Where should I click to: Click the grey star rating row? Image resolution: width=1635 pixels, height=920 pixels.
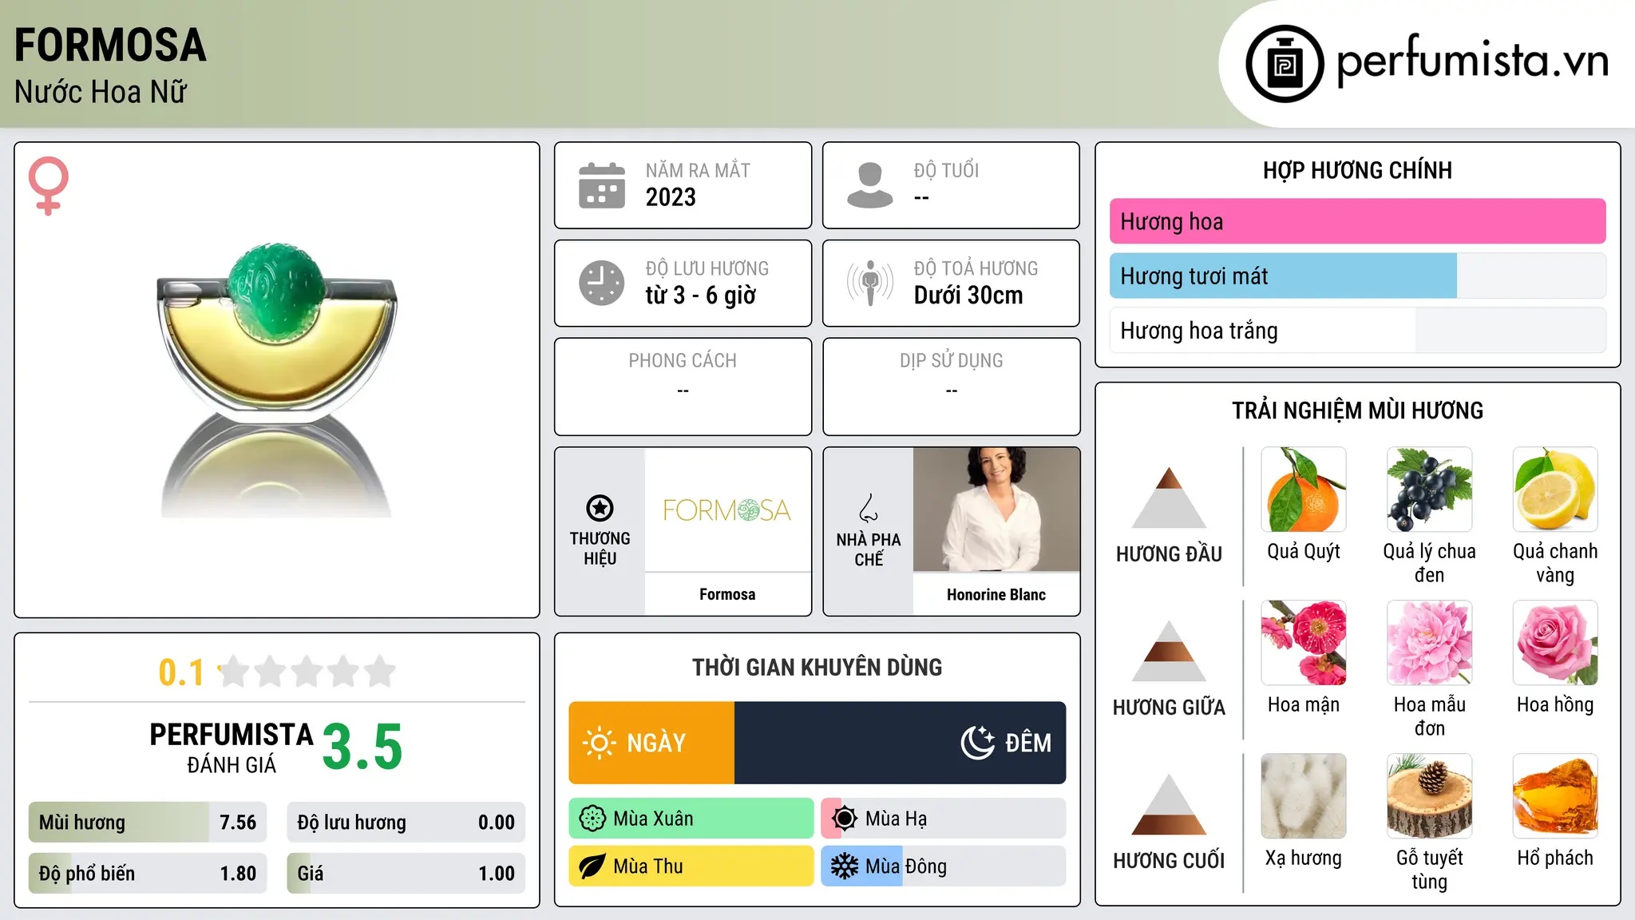[x=307, y=672]
